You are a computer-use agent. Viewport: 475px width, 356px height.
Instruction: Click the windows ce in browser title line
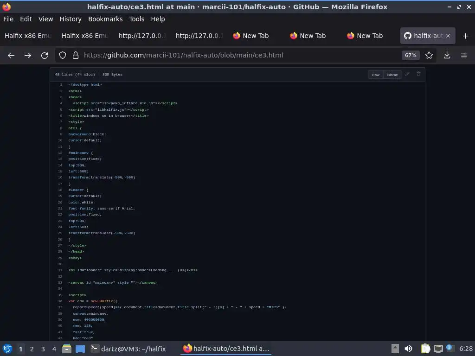pos(109,115)
